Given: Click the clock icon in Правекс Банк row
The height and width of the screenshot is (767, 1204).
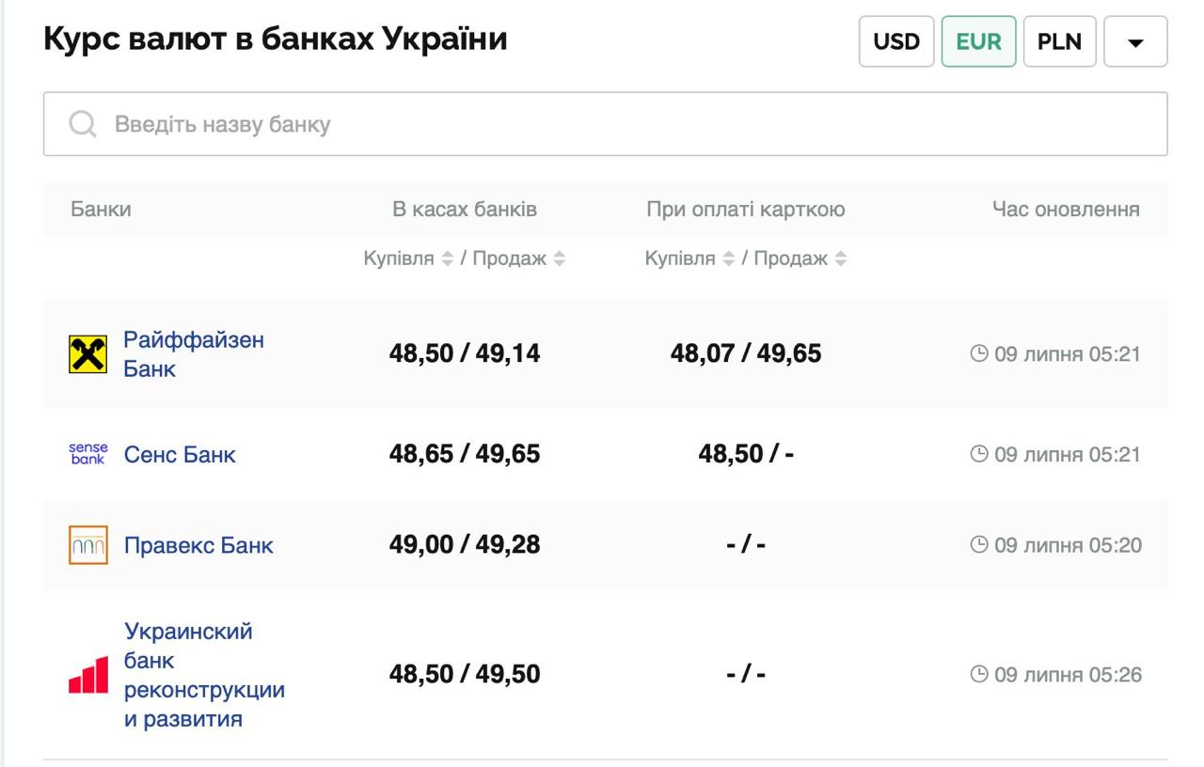Looking at the screenshot, I should pyautogui.click(x=981, y=543).
